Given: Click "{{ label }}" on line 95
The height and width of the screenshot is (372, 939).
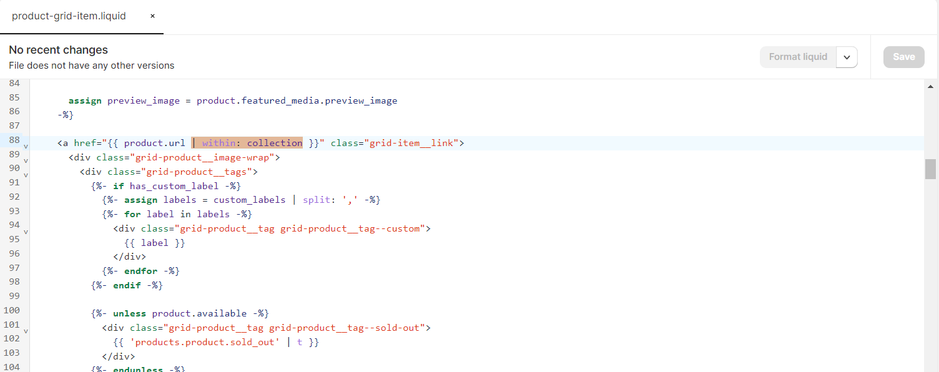Looking at the screenshot, I should click(155, 243).
